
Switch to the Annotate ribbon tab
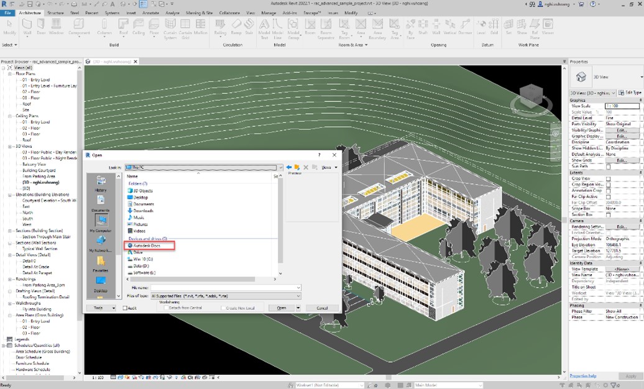(150, 12)
